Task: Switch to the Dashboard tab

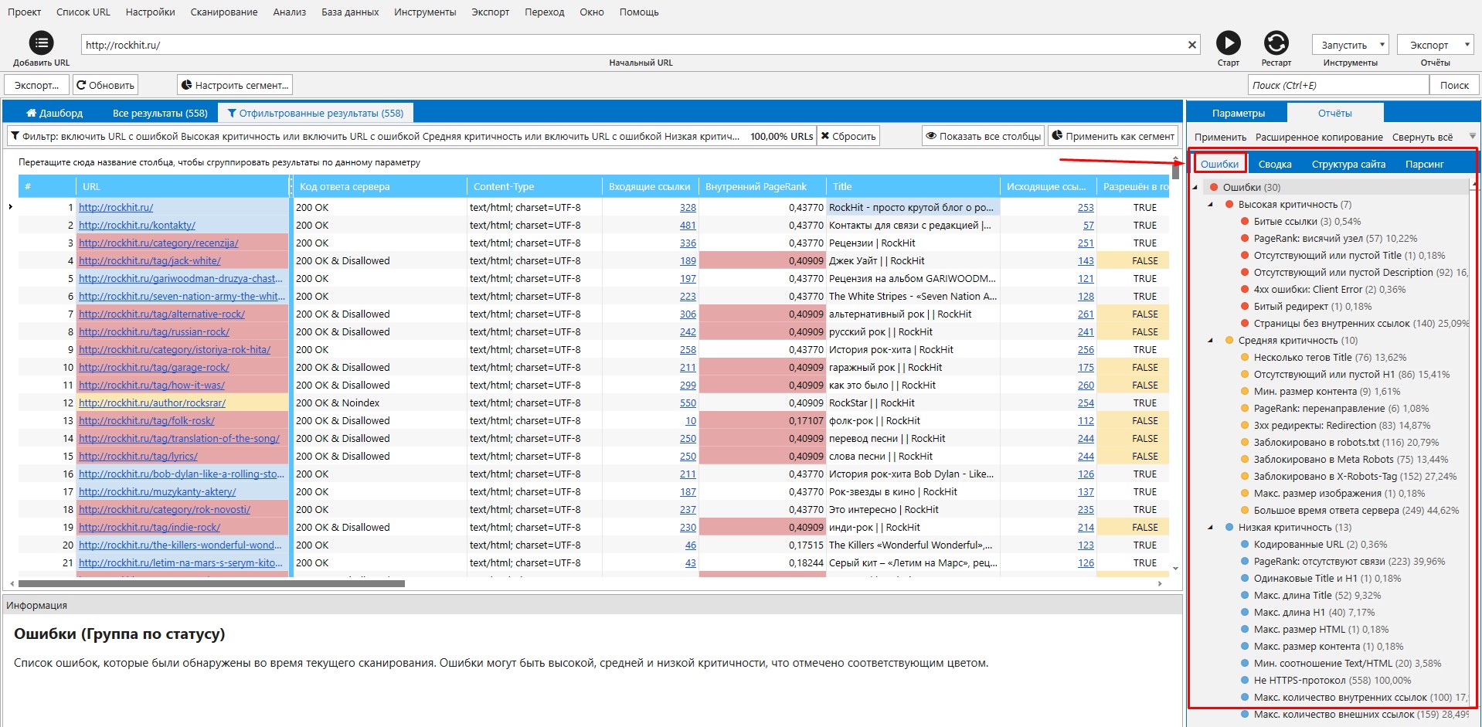Action: [x=54, y=113]
